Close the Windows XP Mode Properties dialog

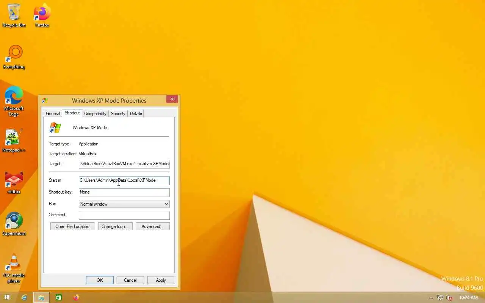(x=172, y=99)
